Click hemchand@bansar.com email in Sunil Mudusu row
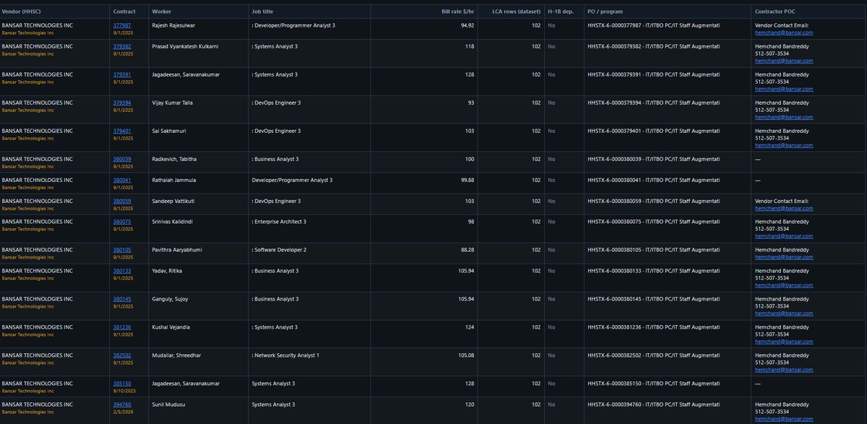This screenshot has height=424, width=867. tap(784, 419)
